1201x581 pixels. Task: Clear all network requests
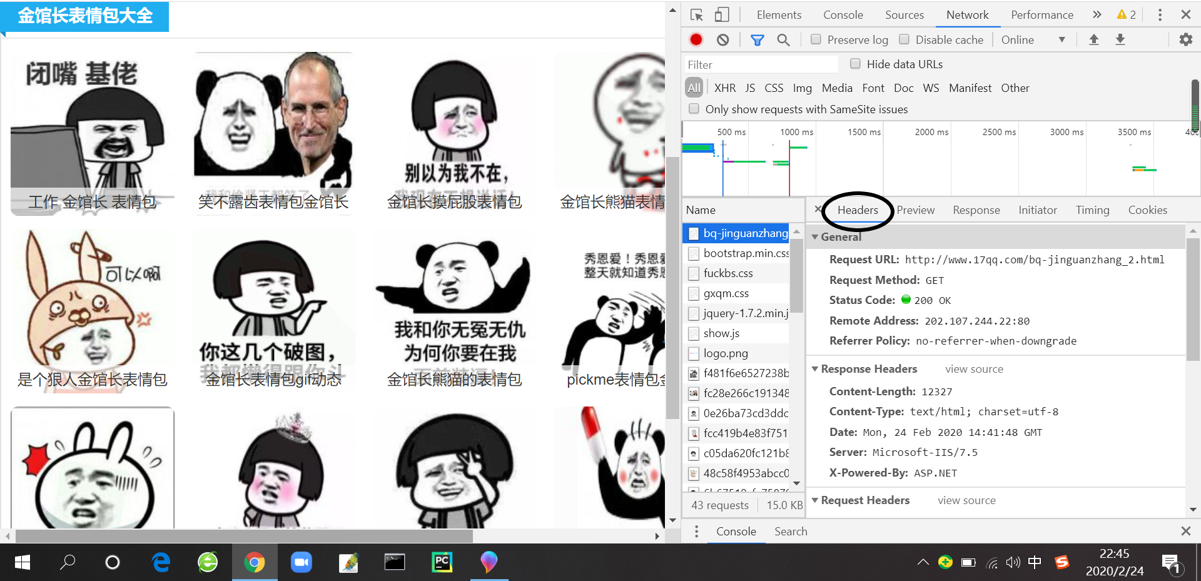pos(722,39)
